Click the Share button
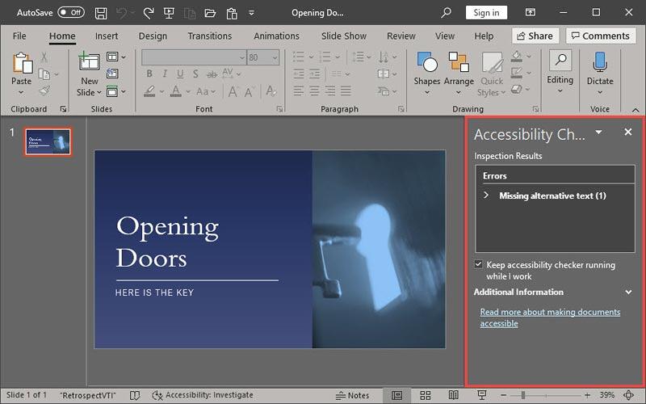Screen dimensions: 646x404 [x=535, y=36]
